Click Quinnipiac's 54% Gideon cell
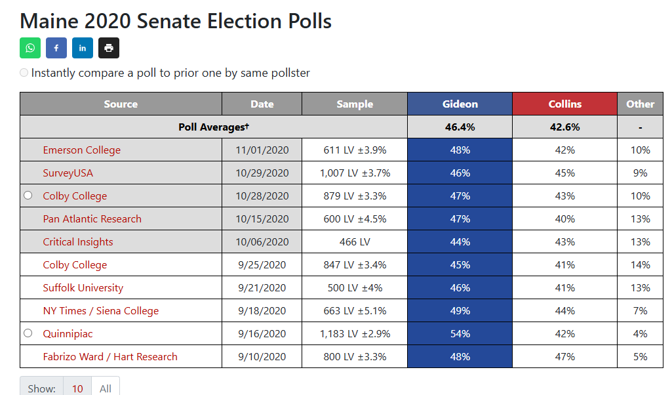The height and width of the screenshot is (395, 672). click(x=460, y=334)
